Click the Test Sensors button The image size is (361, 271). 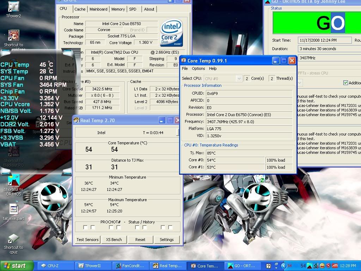tap(87, 240)
